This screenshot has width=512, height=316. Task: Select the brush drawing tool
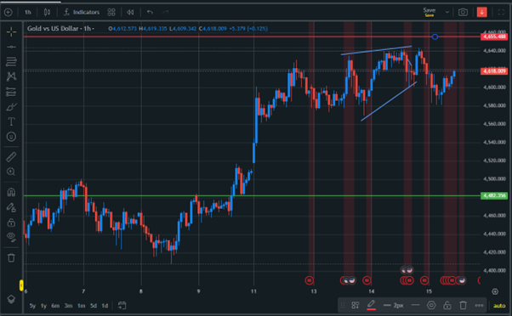11,107
